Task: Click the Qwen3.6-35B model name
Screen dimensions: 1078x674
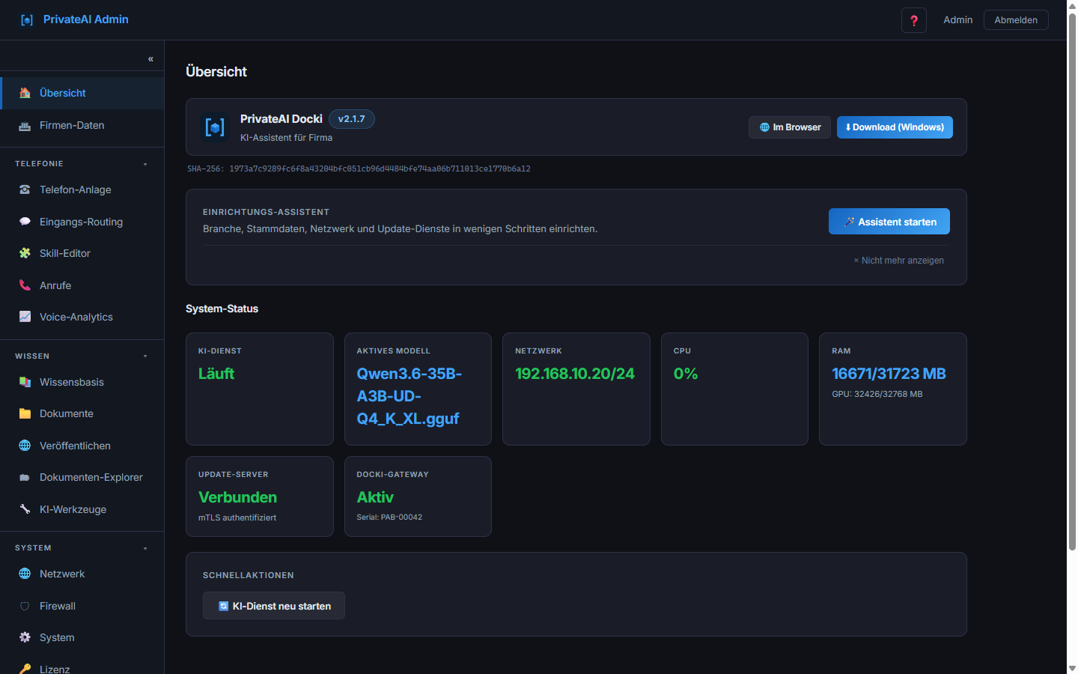Action: coord(409,396)
